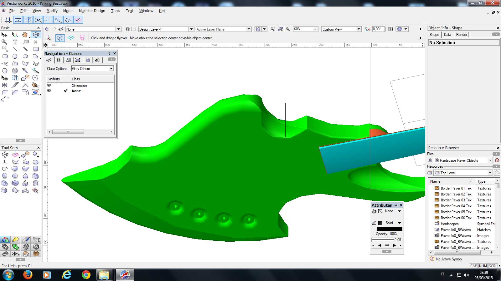Open Google Chrome from the taskbar
This screenshot has height=281, width=501.
[86, 275]
